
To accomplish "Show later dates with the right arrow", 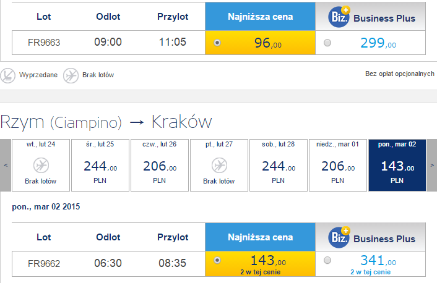I will 431,165.
